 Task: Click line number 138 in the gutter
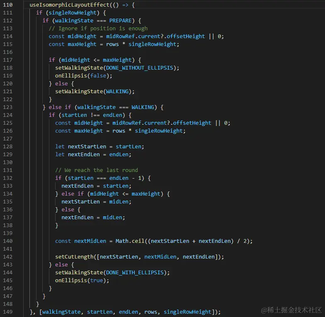7,225
